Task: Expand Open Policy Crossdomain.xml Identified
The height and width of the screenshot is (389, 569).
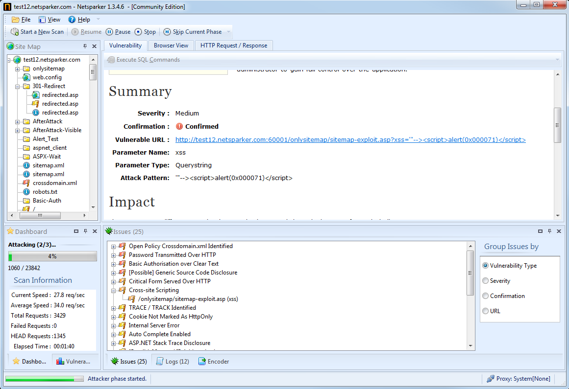Action: tap(113, 247)
